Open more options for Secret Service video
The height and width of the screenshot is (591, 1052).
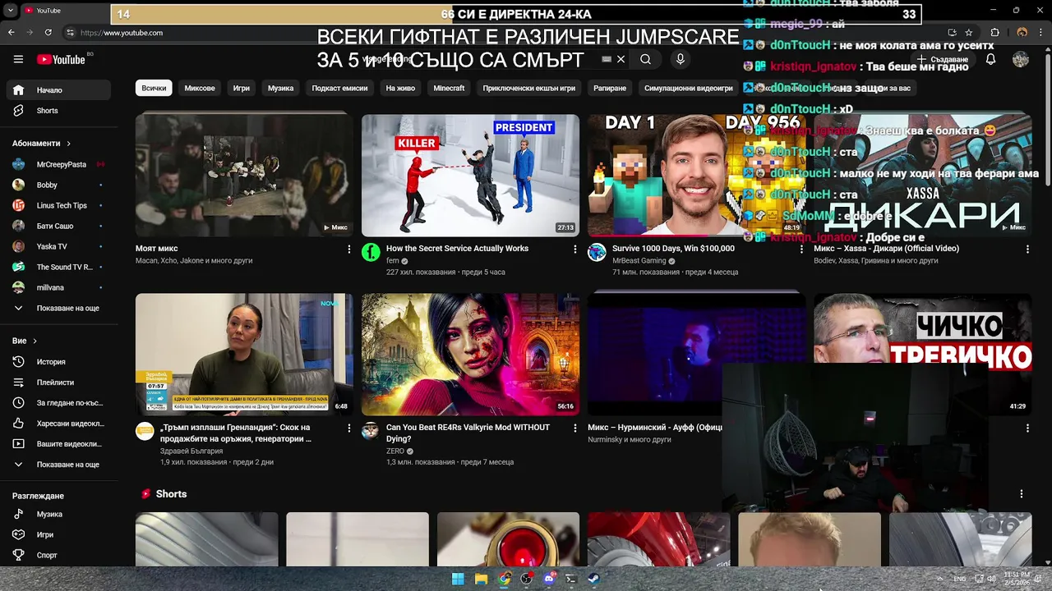pos(574,249)
